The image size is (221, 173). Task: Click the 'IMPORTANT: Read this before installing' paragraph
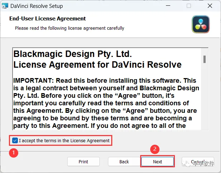[106, 103]
